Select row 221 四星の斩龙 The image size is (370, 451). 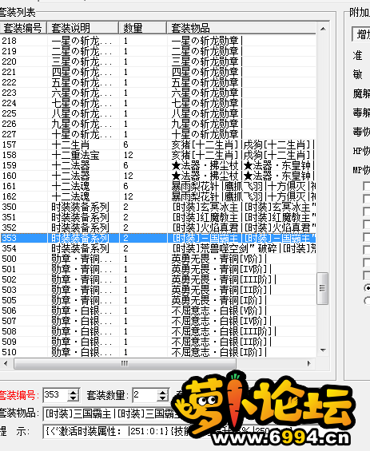click(157, 72)
